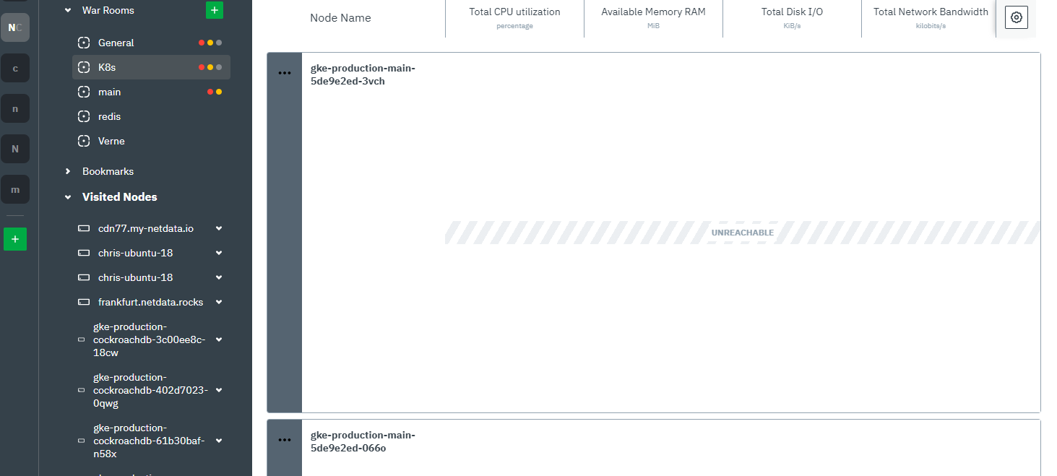Click main room alert status dots
The image size is (1057, 476).
pyautogui.click(x=215, y=92)
